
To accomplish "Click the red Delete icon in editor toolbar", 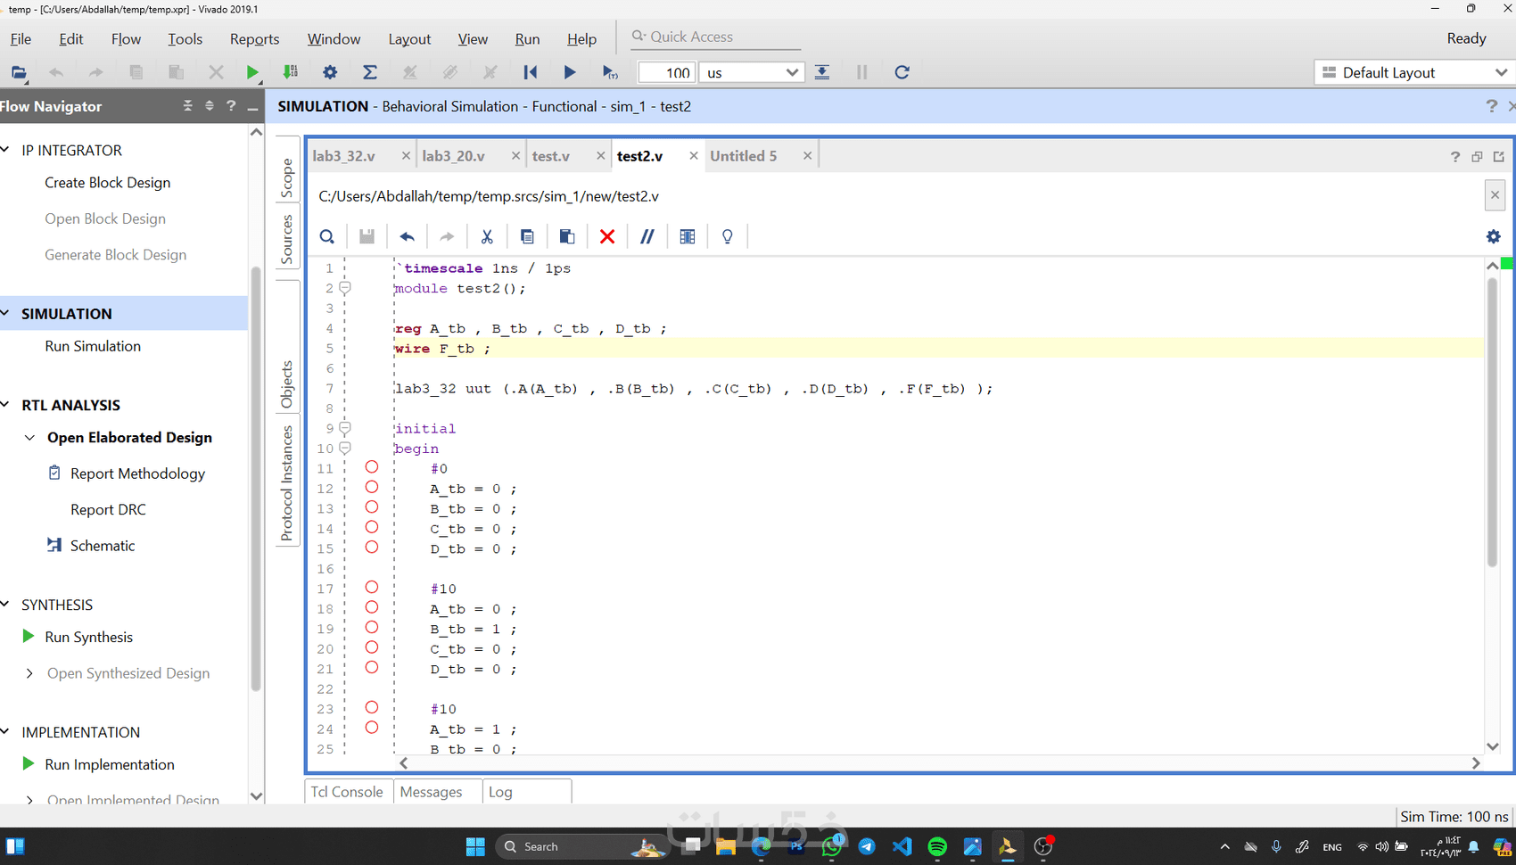I will tap(607, 236).
